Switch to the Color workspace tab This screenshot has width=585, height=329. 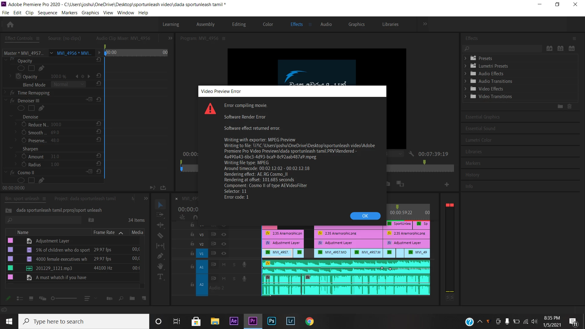pyautogui.click(x=268, y=24)
